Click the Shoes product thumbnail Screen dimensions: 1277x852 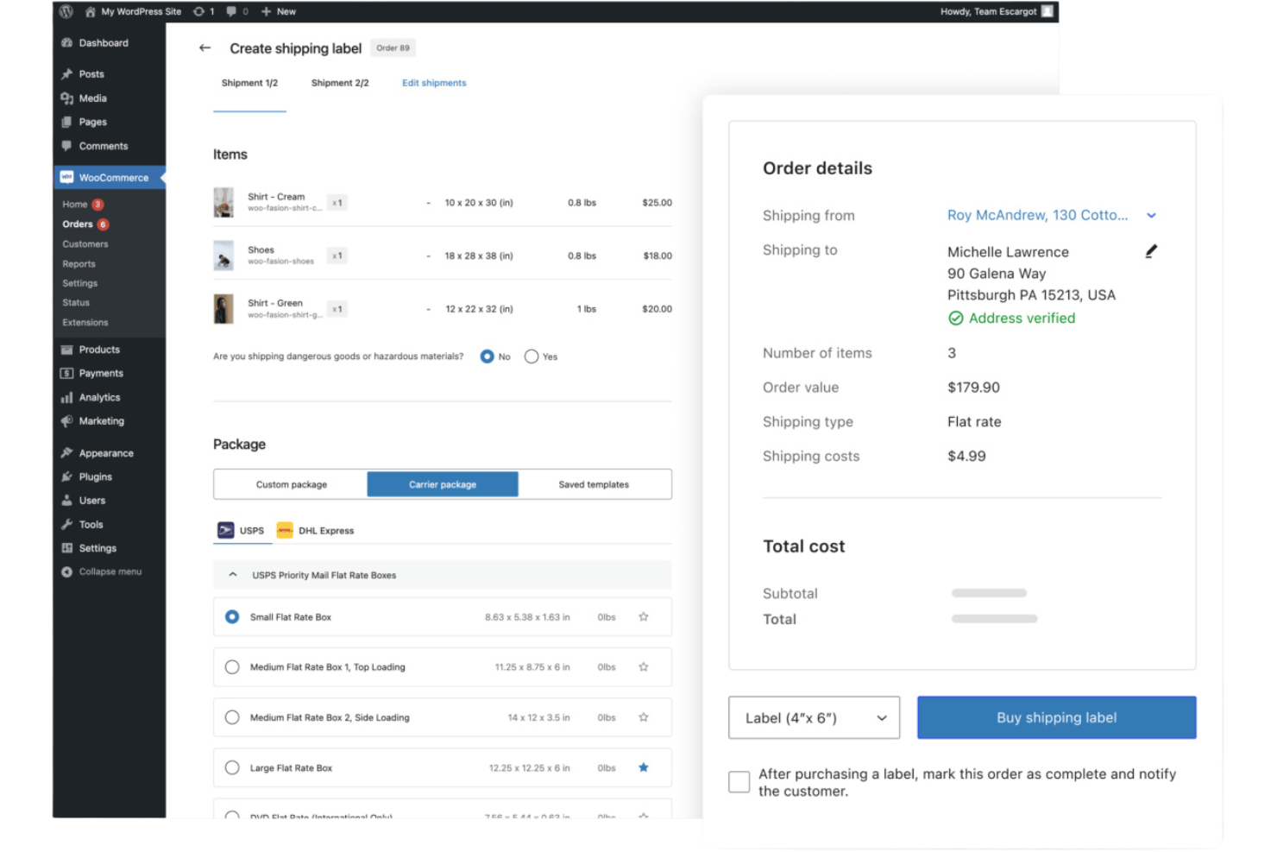coord(223,256)
